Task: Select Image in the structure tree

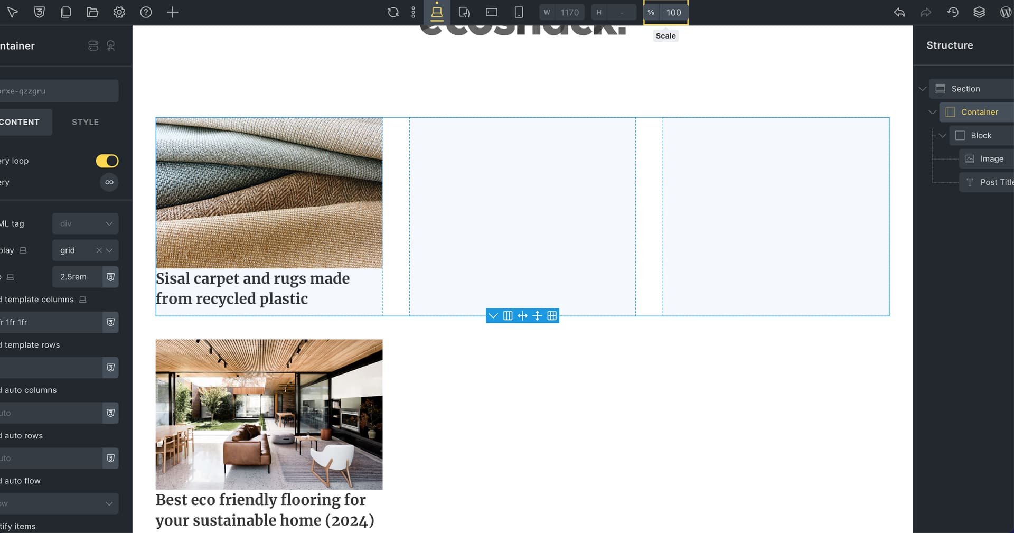Action: (x=987, y=158)
